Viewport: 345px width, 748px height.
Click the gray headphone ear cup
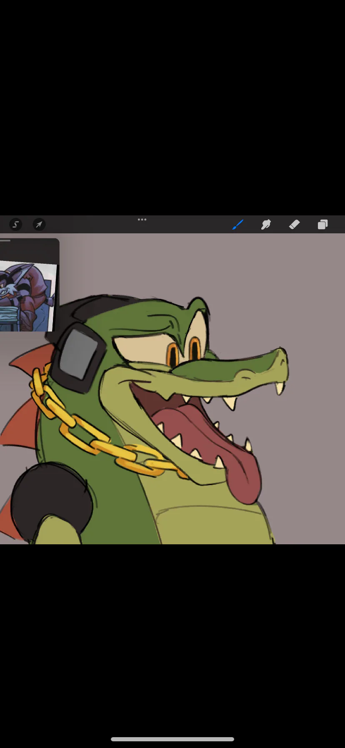tap(78, 354)
